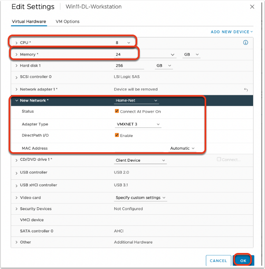The image size is (265, 269).
Task: Click the CANCEL button
Action: (x=218, y=260)
